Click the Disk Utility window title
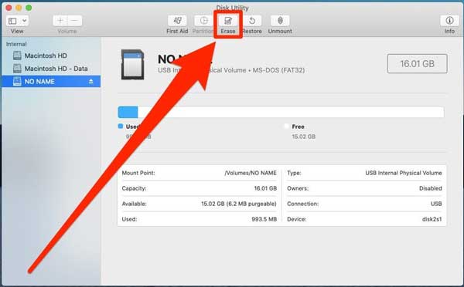Viewport: 464px width, 287px height. click(232, 8)
